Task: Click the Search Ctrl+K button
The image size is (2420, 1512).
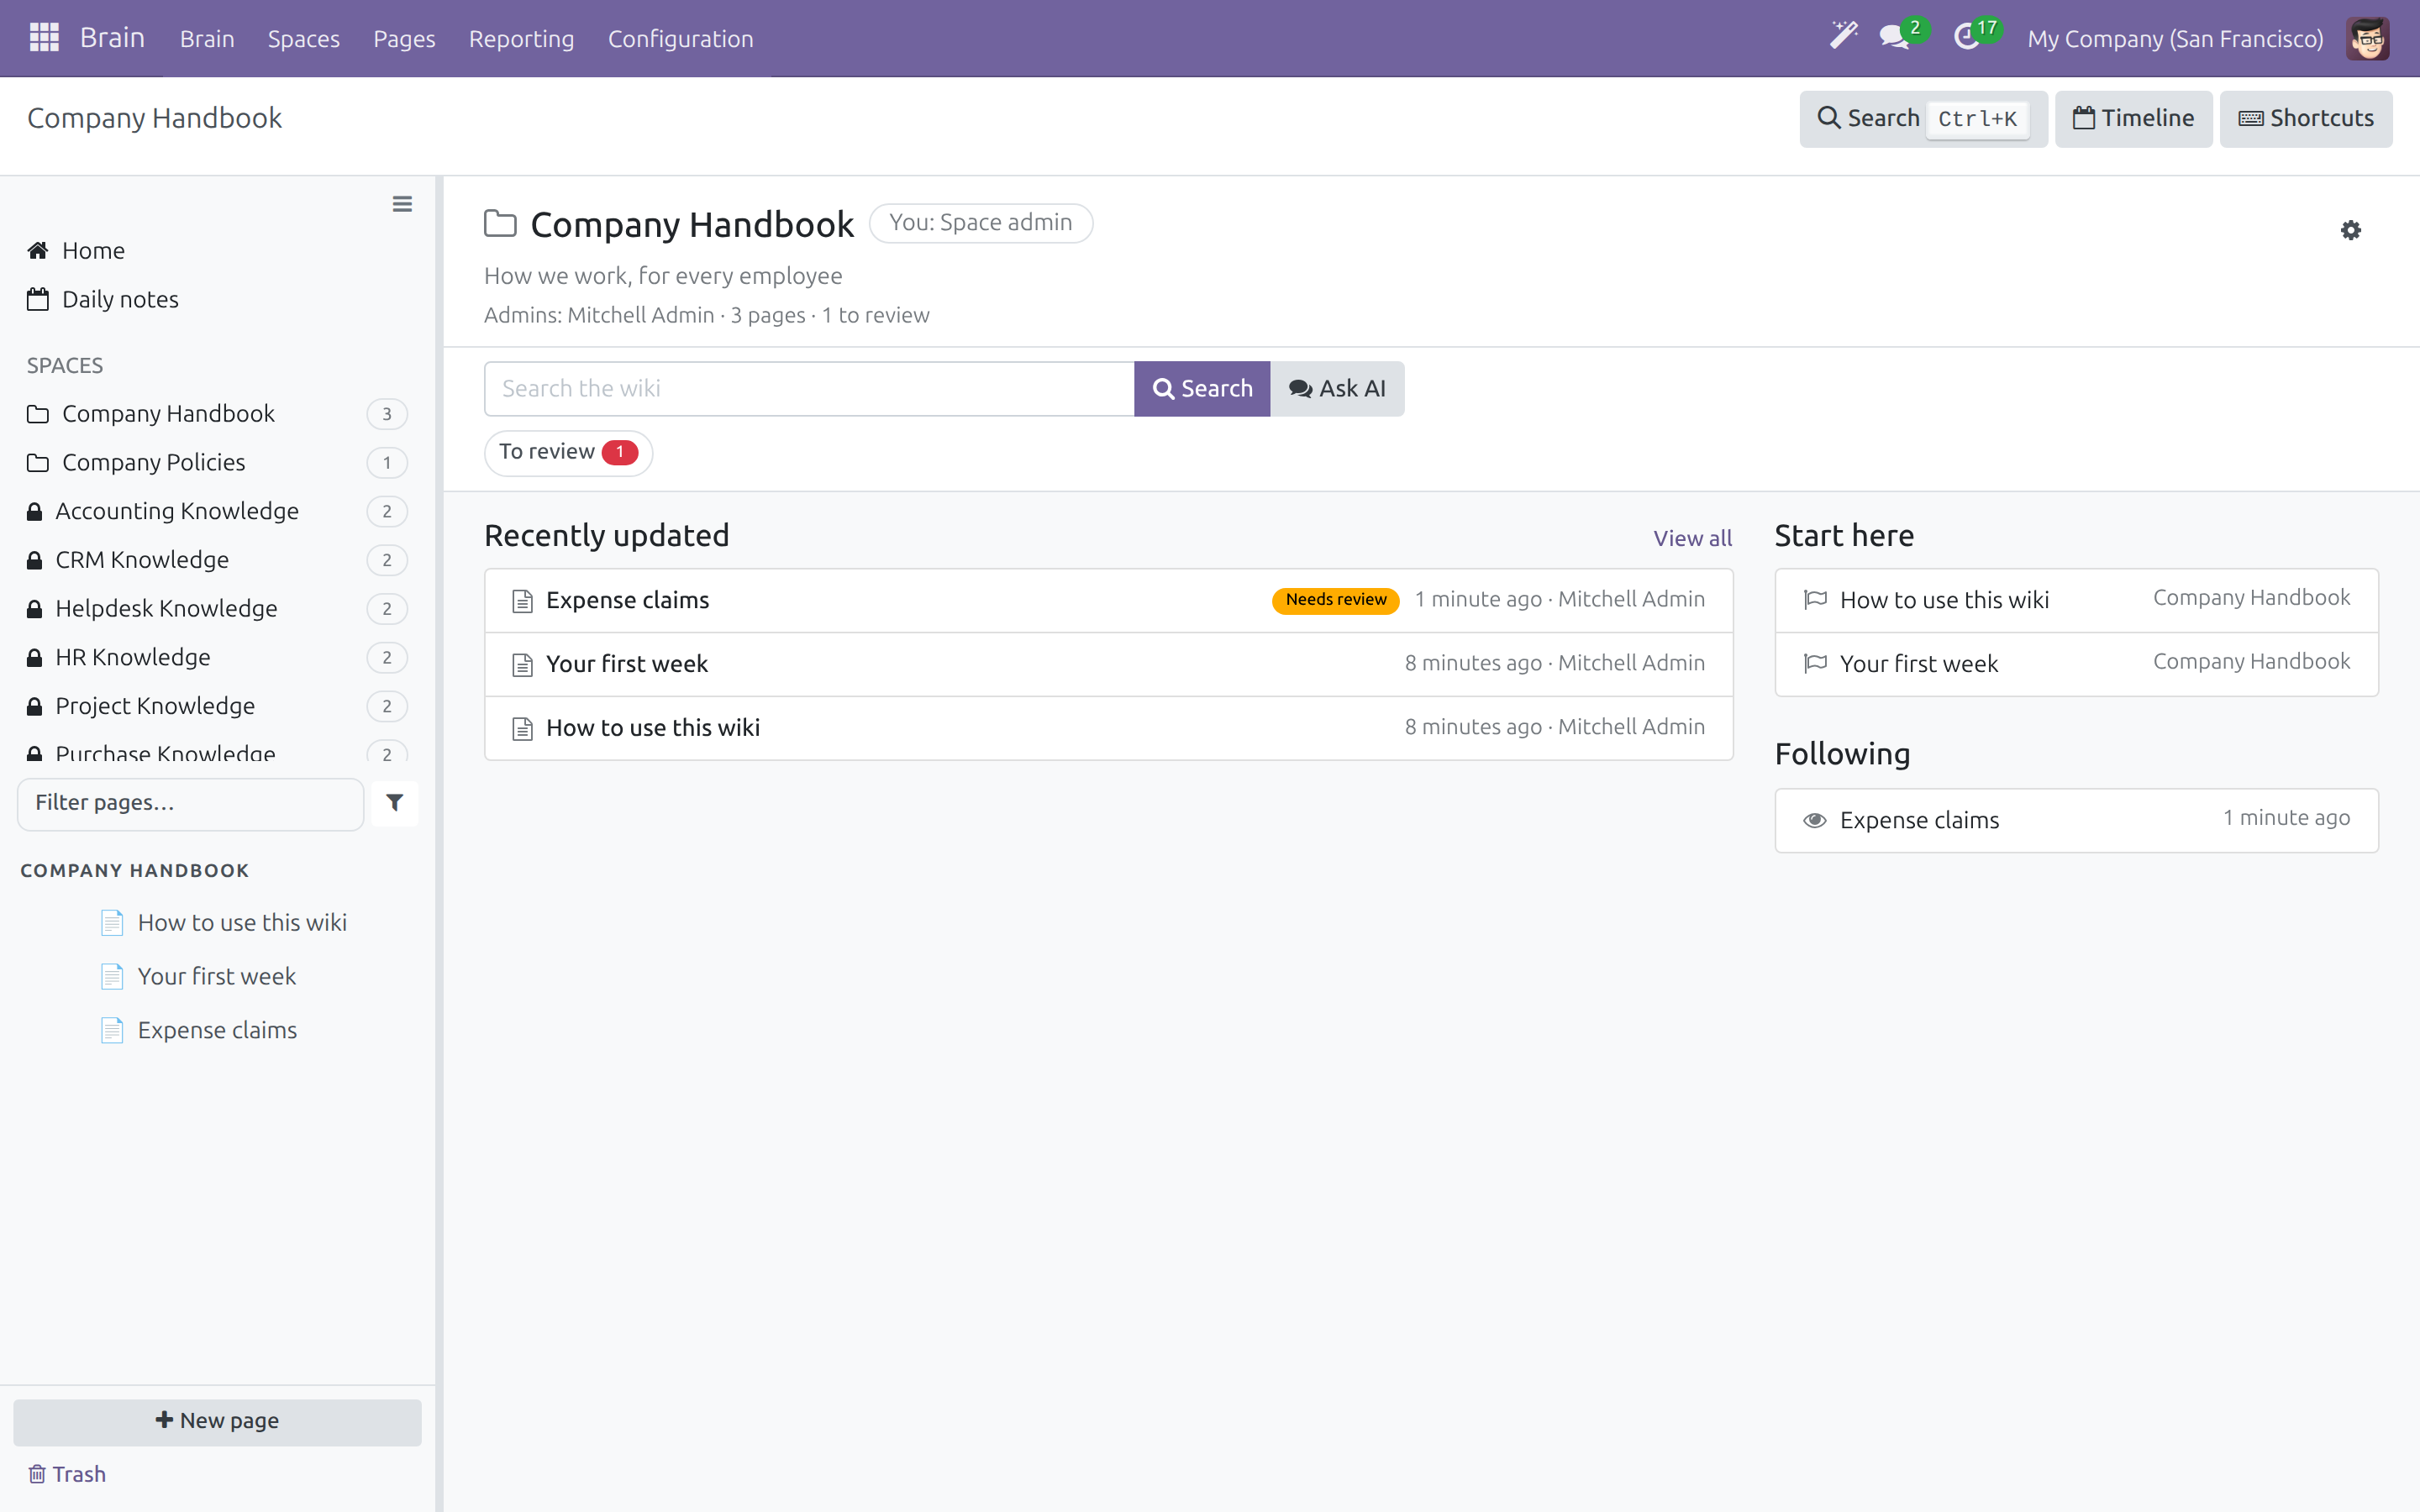Action: (x=1923, y=119)
